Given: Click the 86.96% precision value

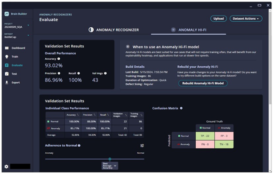Looking at the screenshot, I should 54,80.
